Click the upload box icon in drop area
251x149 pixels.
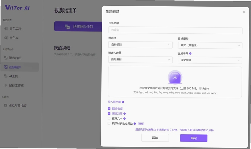point(175,77)
